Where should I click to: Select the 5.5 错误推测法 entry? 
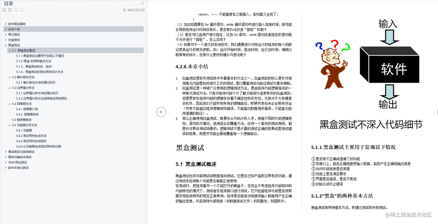[22, 120]
